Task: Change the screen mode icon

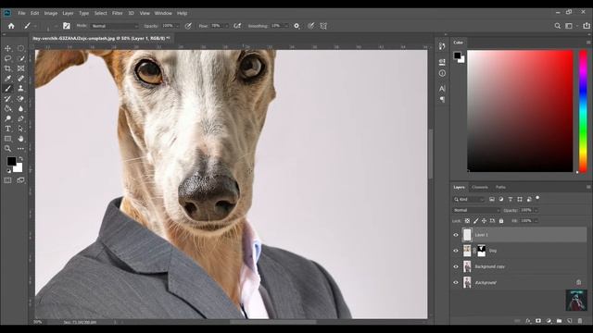Action: click(x=20, y=180)
